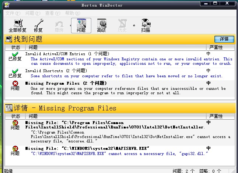
Task: Click 'One or more programs' description text
Action: pos(128,91)
